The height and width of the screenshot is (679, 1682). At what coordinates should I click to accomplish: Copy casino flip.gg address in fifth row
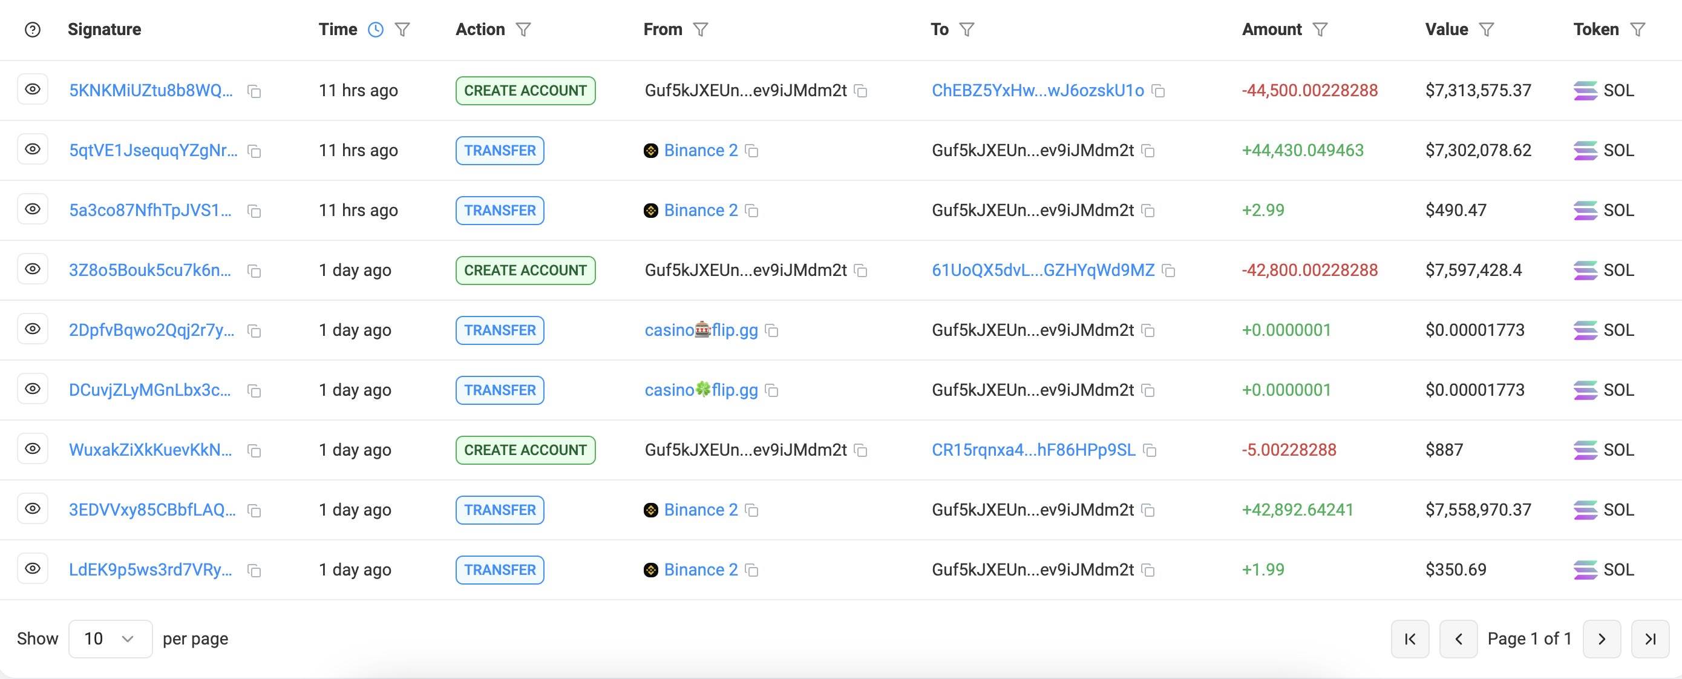click(772, 331)
